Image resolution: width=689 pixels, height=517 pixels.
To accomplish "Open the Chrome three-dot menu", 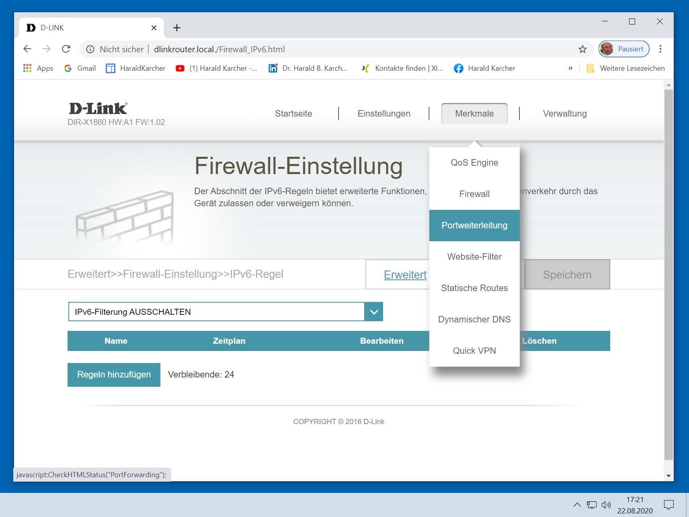I will tap(660, 49).
